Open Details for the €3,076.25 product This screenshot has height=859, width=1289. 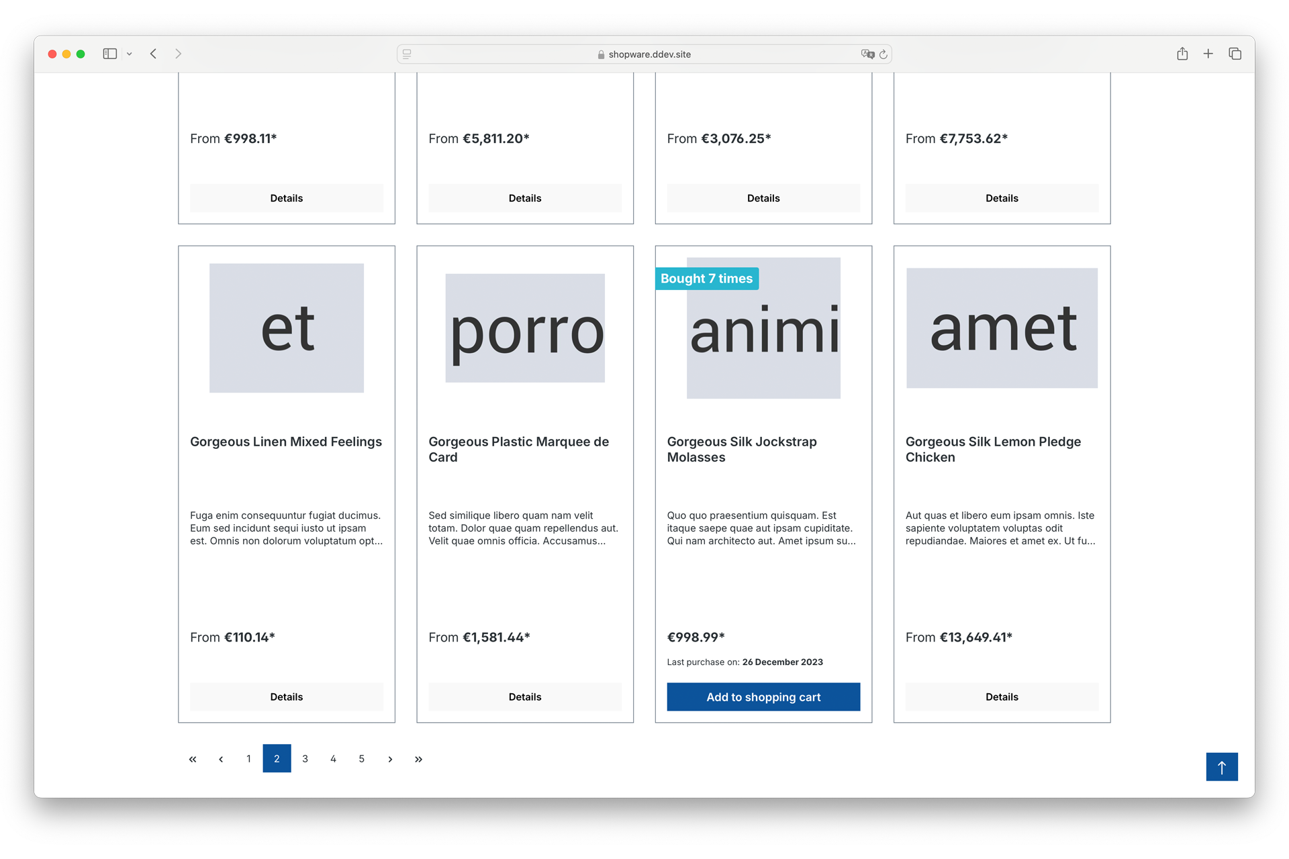(763, 198)
